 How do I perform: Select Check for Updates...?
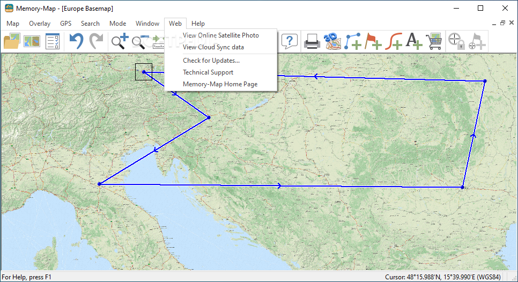(221, 61)
